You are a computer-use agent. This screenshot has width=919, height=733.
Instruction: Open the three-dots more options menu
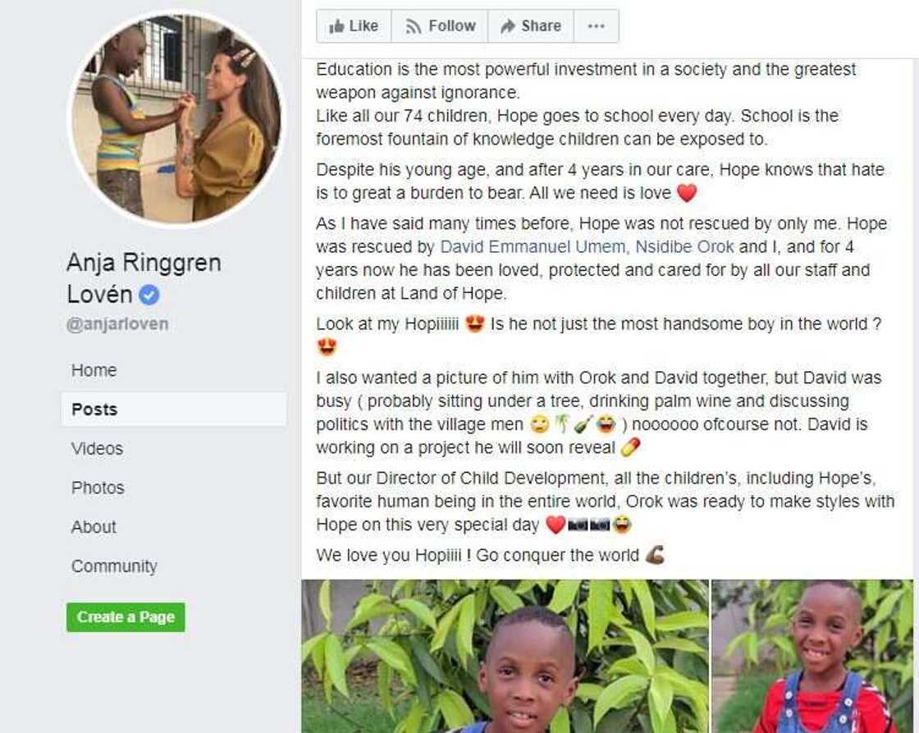pyautogui.click(x=596, y=26)
